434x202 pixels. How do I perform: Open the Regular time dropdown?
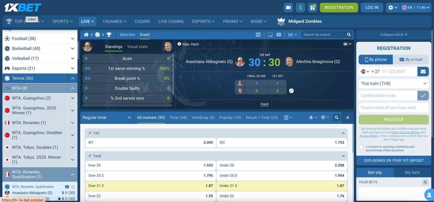coord(107,118)
